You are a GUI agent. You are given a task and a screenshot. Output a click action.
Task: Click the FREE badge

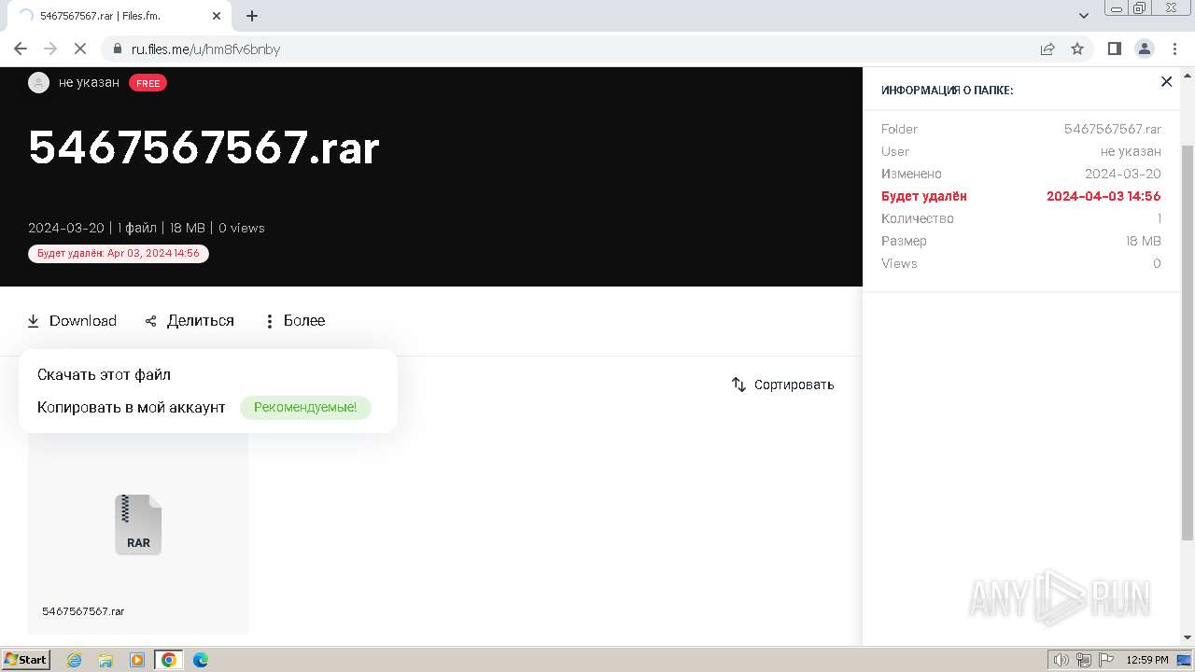coord(148,83)
